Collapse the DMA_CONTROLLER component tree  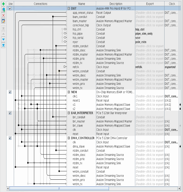[69, 138]
